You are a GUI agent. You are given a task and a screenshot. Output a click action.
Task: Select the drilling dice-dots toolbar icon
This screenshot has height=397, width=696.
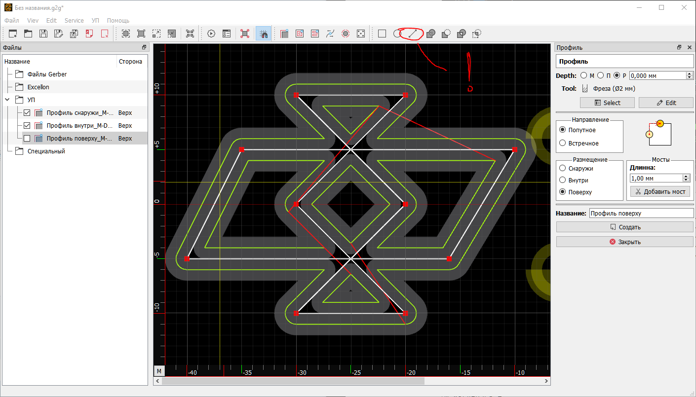click(361, 34)
